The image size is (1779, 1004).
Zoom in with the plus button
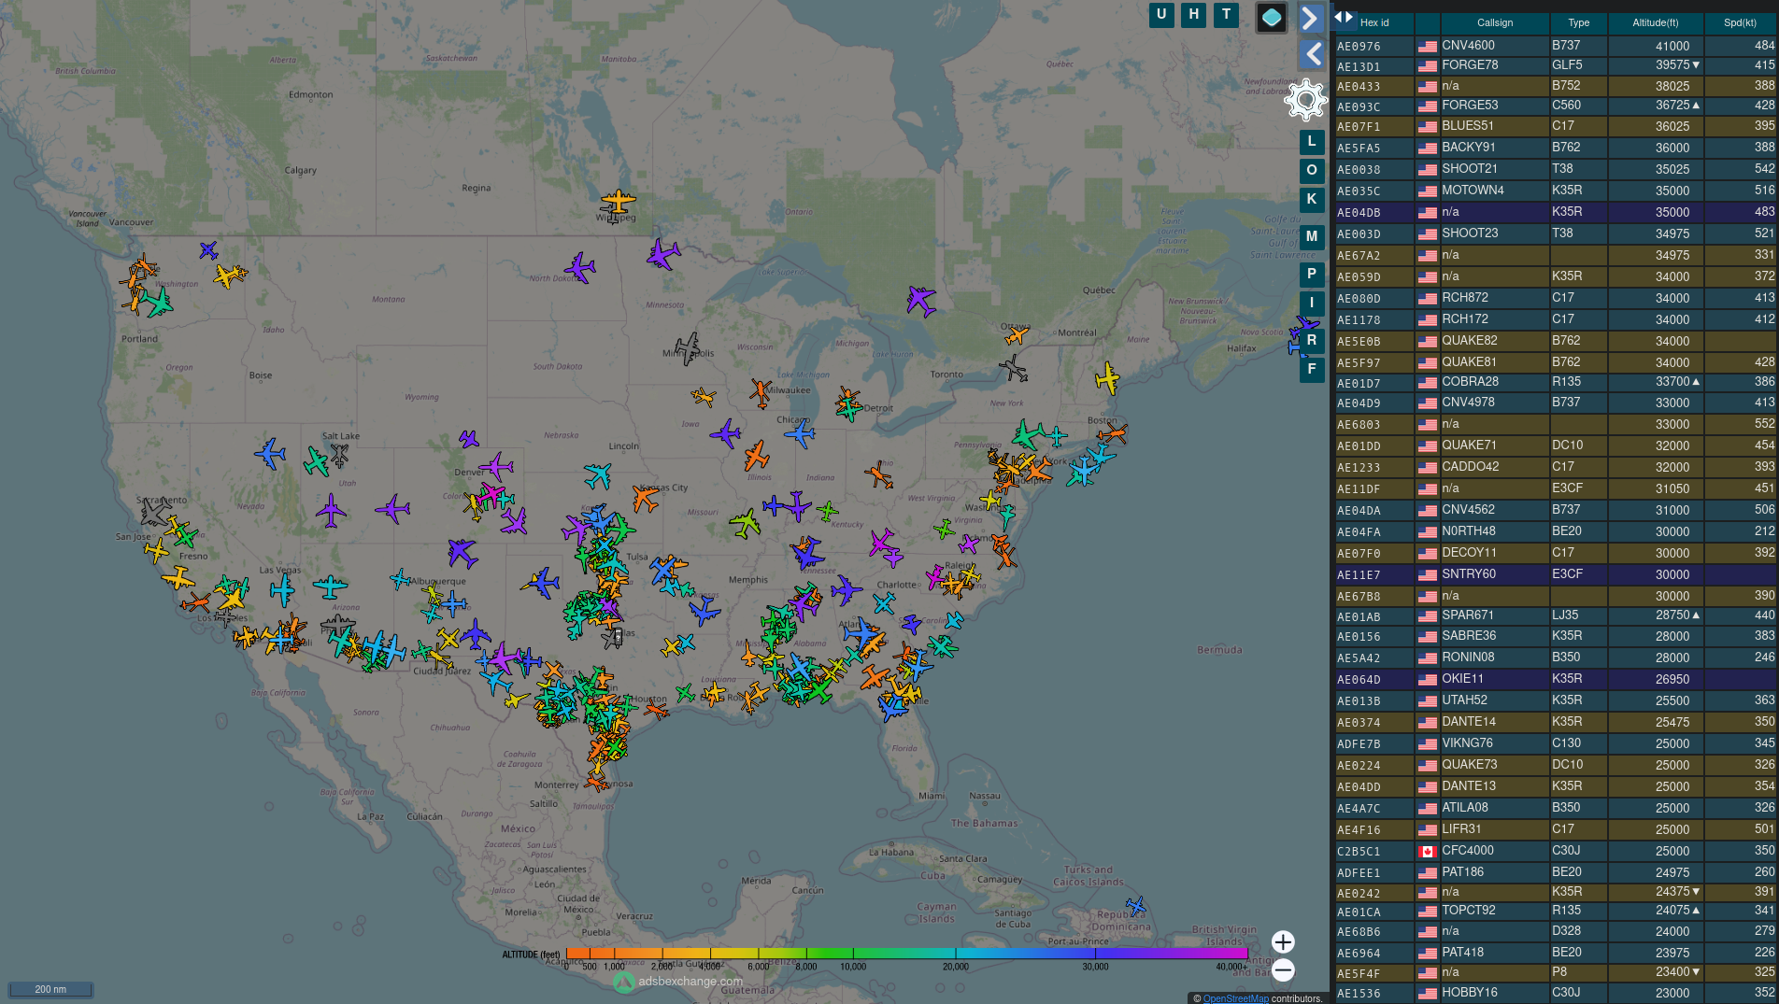click(1283, 941)
